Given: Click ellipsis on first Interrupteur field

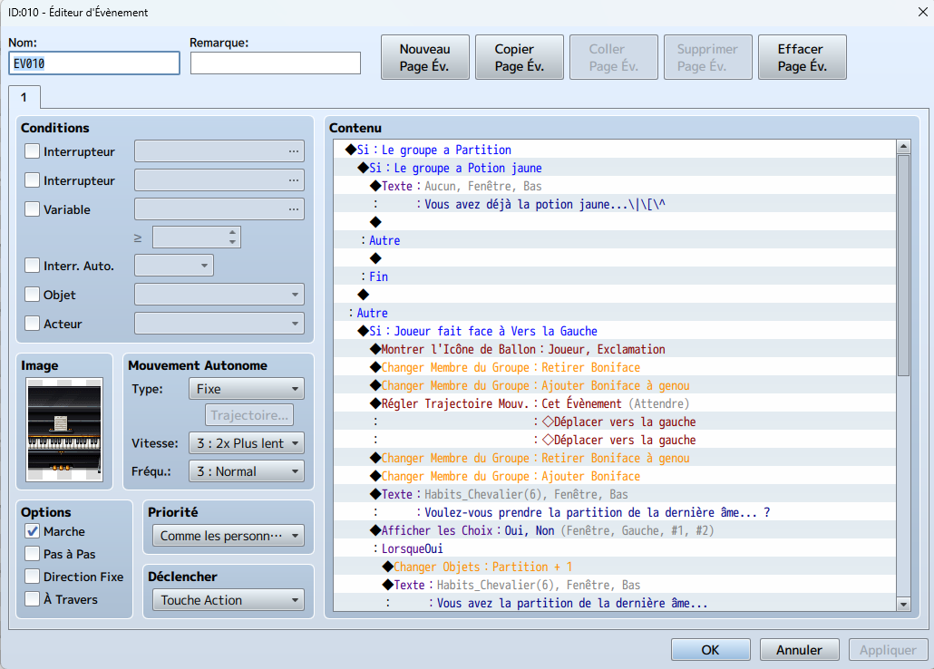Looking at the screenshot, I should (x=293, y=151).
